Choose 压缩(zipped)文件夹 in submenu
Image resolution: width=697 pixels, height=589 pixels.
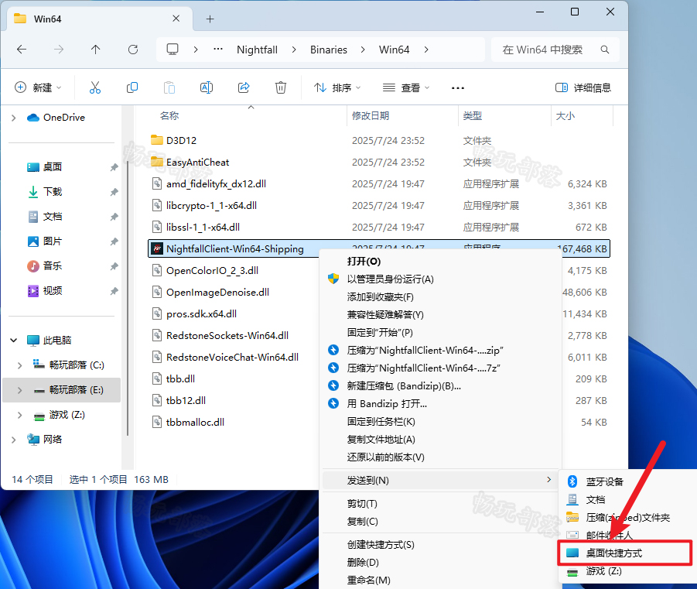coord(626,517)
